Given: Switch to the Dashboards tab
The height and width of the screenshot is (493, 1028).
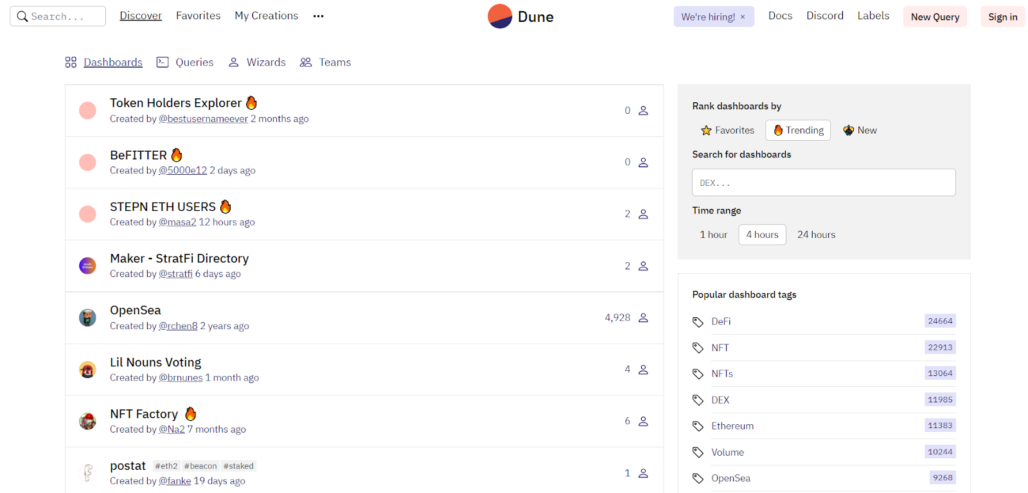Looking at the screenshot, I should coord(113,62).
